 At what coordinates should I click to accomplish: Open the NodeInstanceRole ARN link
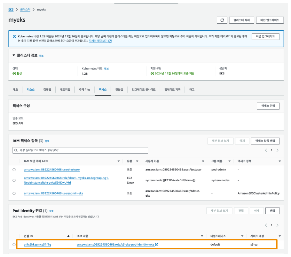pyautogui.click(x=67, y=180)
